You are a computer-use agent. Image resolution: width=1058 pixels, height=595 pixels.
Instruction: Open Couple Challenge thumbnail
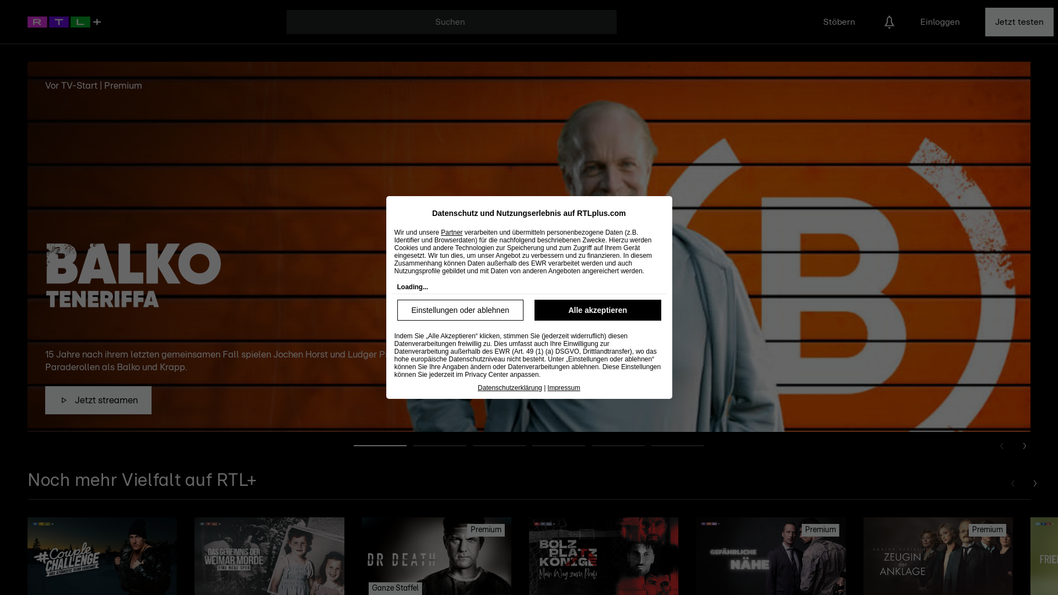[x=102, y=556]
